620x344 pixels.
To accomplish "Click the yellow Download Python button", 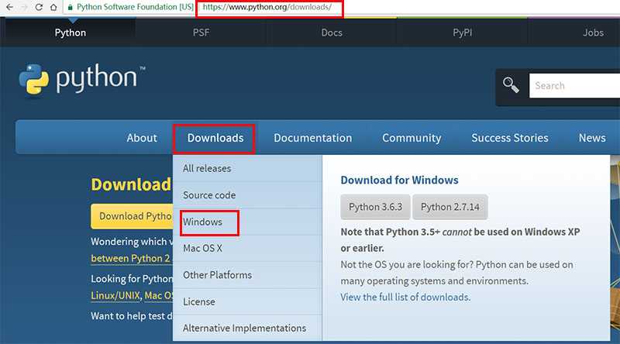I will click(x=132, y=216).
